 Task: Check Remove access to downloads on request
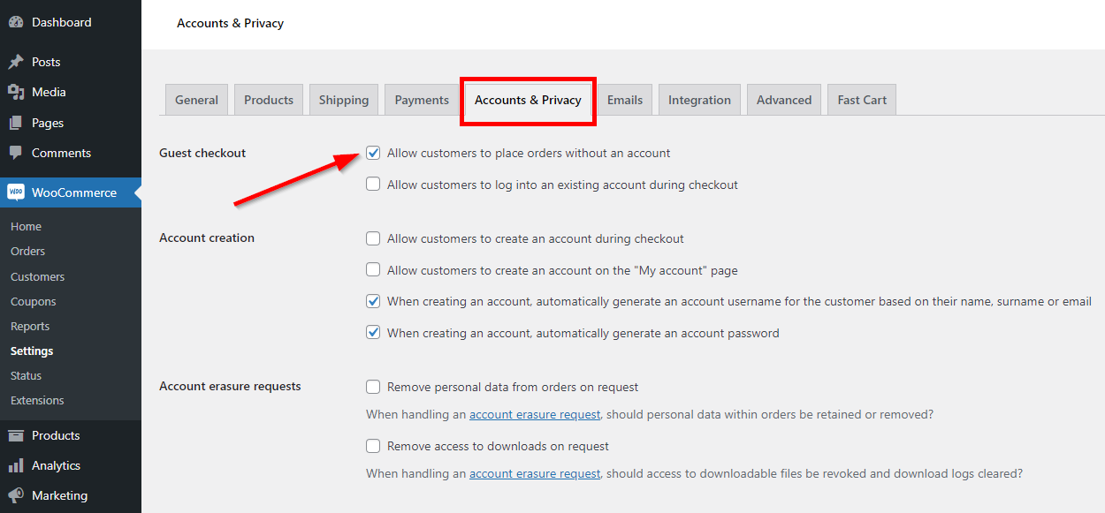(x=373, y=446)
